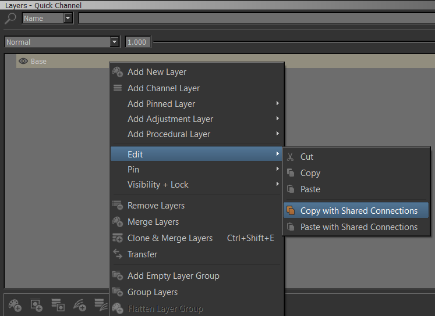Click the Transfer arrows icon in menu

[118, 254]
